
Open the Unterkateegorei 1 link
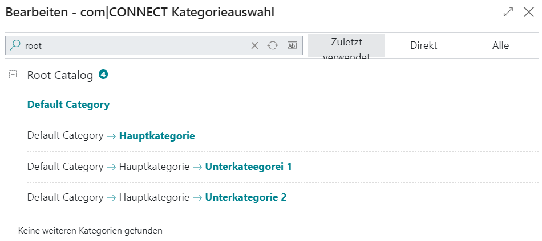tap(249, 167)
